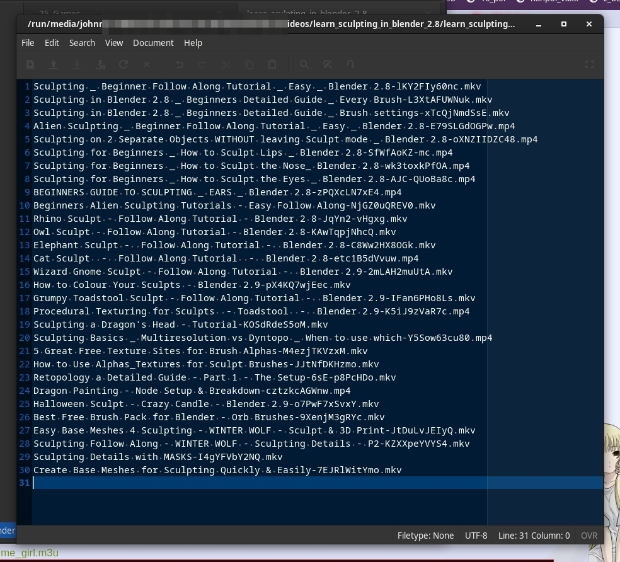Click the Line: 31 Column: 0 status text

point(534,536)
